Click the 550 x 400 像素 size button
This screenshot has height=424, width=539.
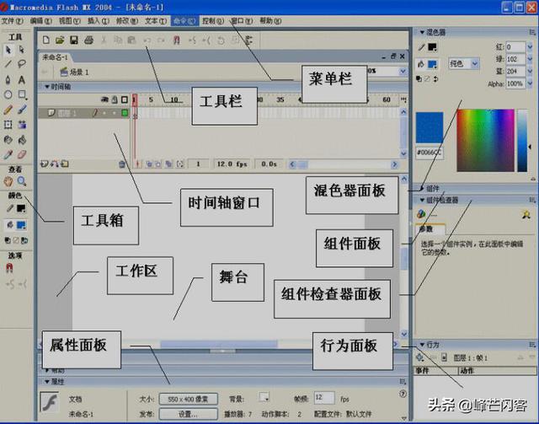188,400
